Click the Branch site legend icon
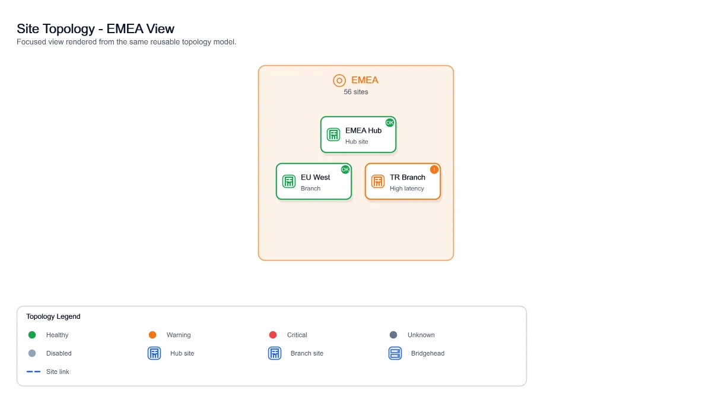712x403 pixels. [x=275, y=353]
